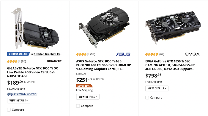Open ASUS GeForce GTX 1050 Ti PHOENIX title
Image resolution: width=208 pixels, height=116 pixels.
pyautogui.click(x=103, y=65)
